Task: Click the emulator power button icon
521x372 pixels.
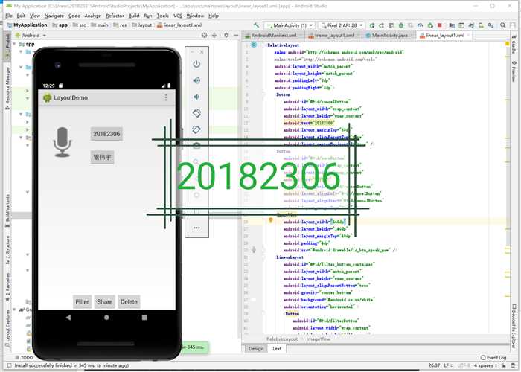Action: coord(196,64)
